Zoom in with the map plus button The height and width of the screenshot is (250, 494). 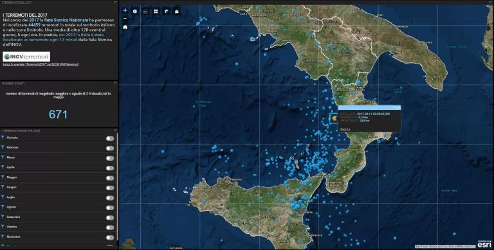pyautogui.click(x=125, y=10)
